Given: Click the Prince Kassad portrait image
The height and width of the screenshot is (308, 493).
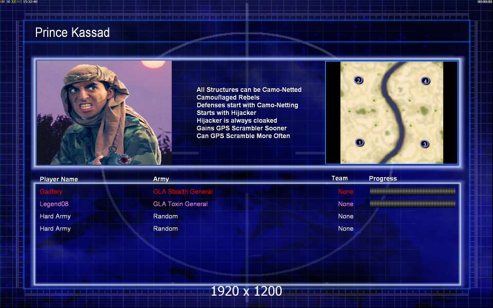Looking at the screenshot, I should pos(104,112).
